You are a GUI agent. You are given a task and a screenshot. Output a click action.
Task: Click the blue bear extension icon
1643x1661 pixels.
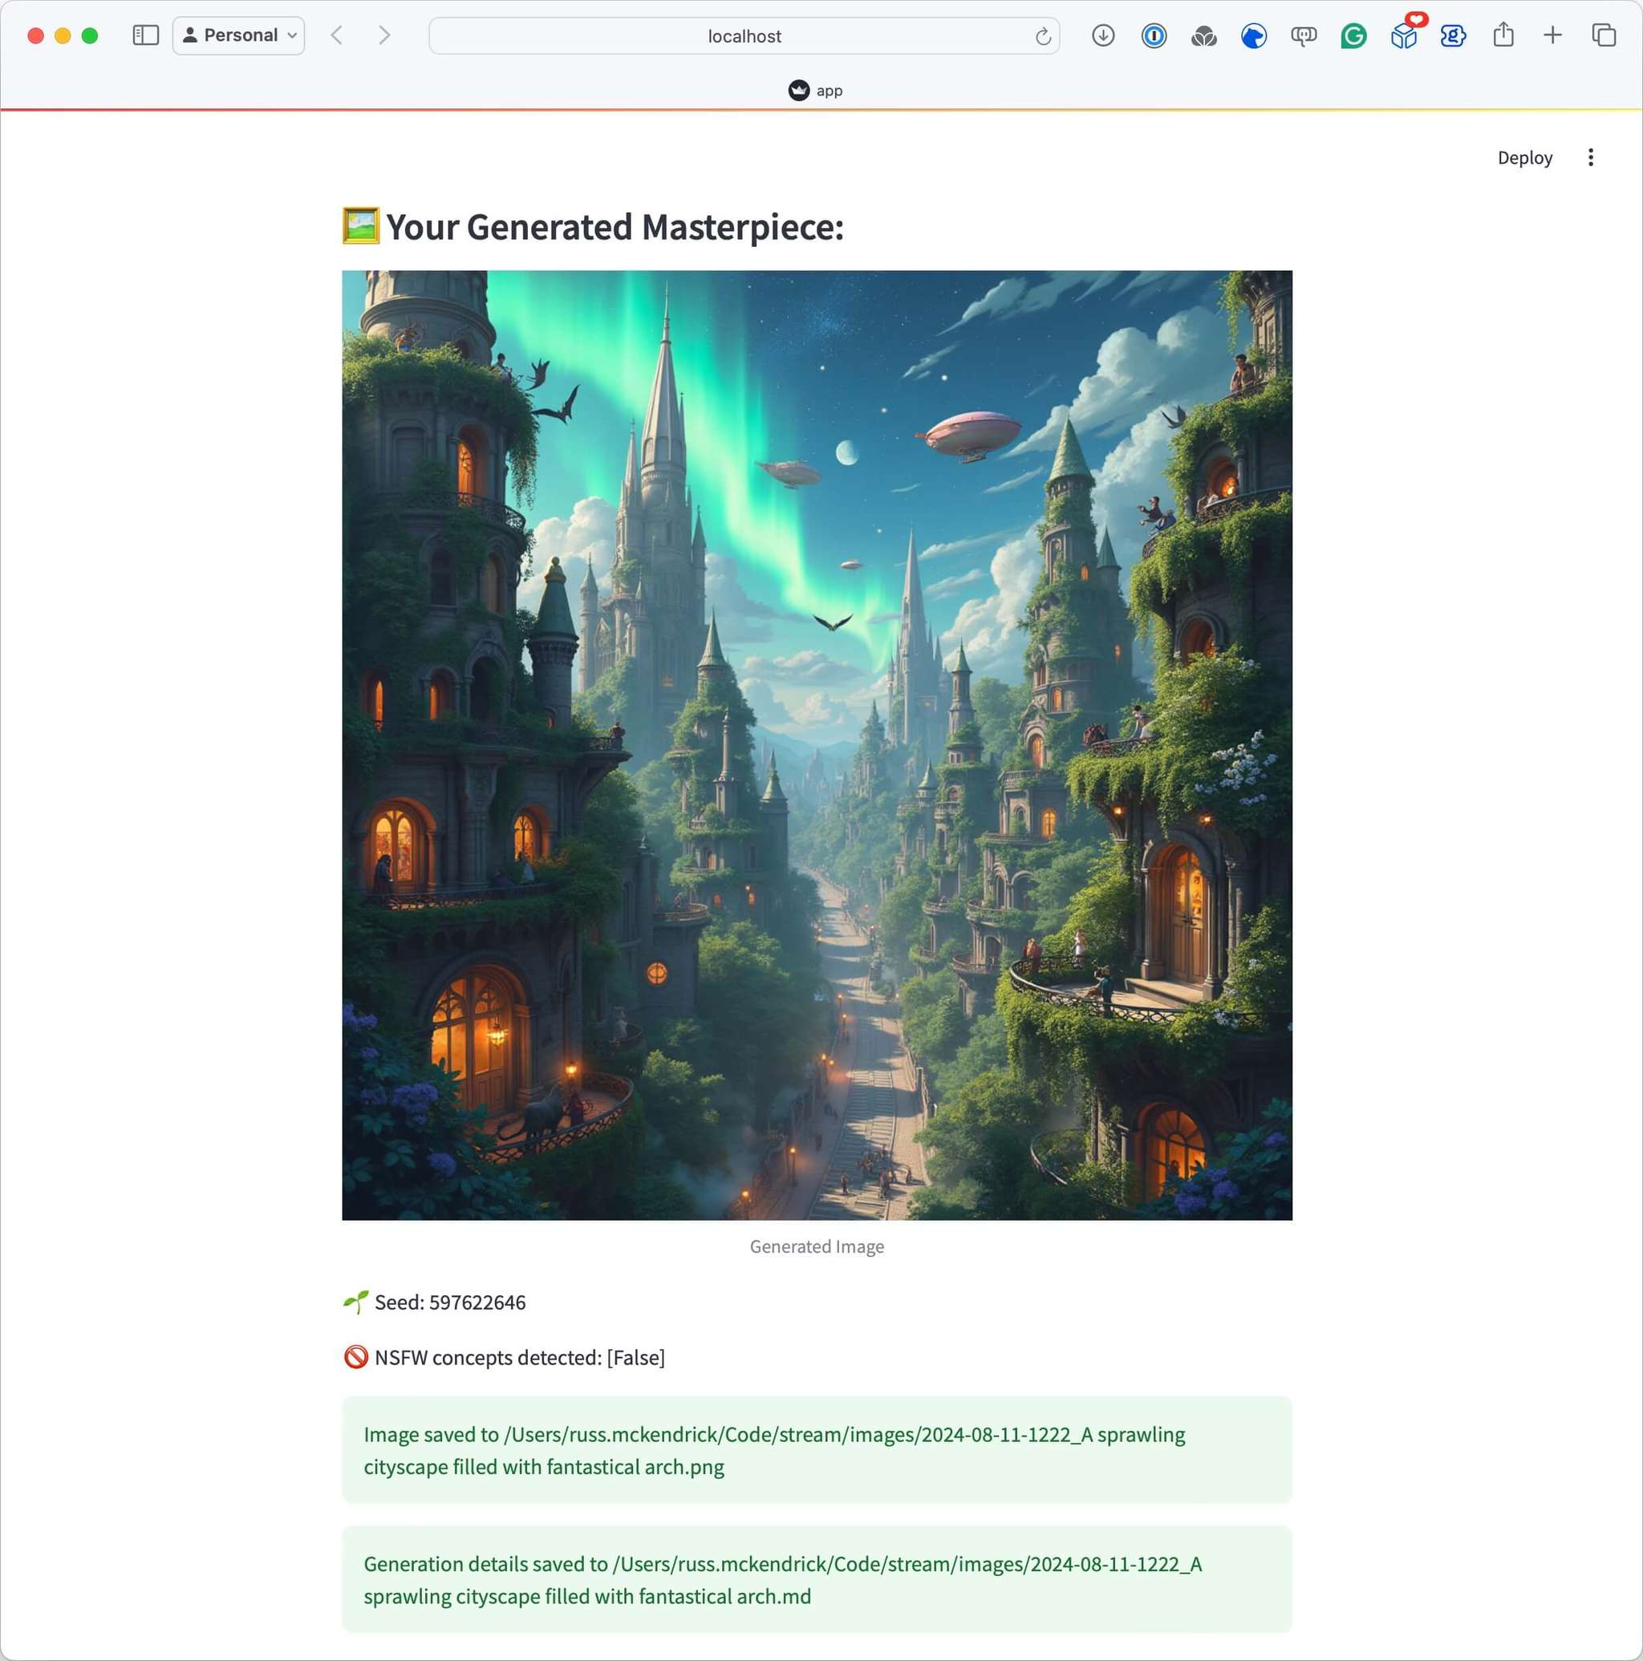(x=1254, y=35)
